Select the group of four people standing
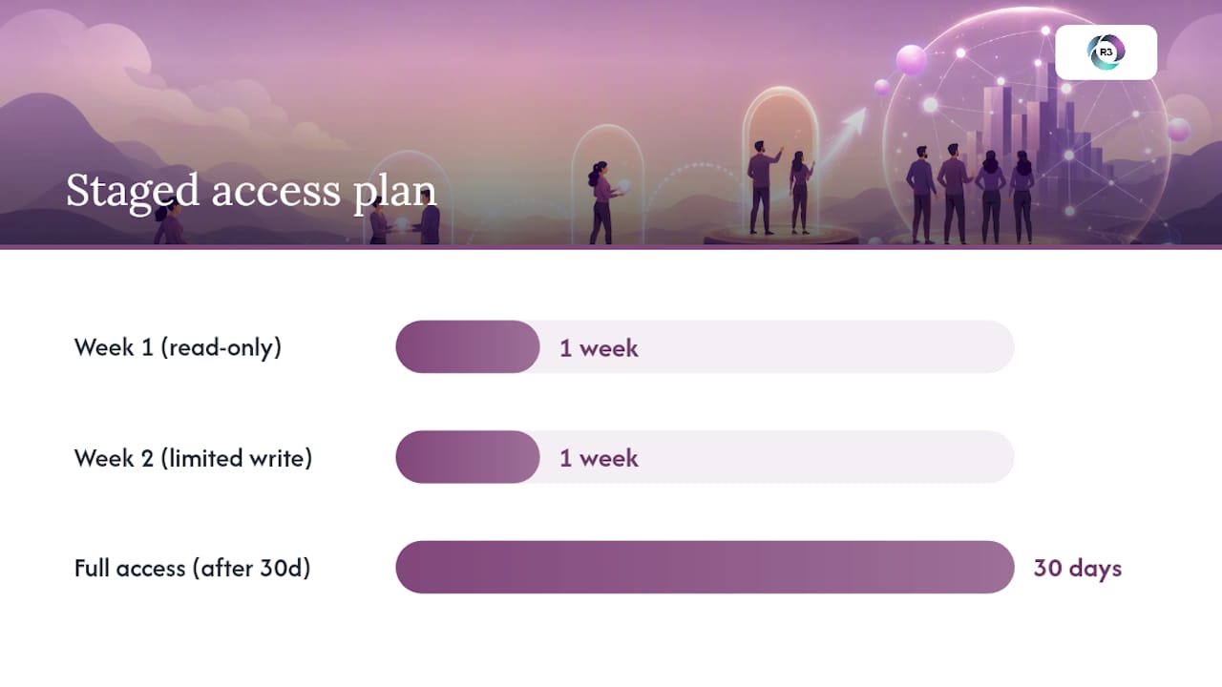This screenshot has height=687, width=1222. pos(970,193)
